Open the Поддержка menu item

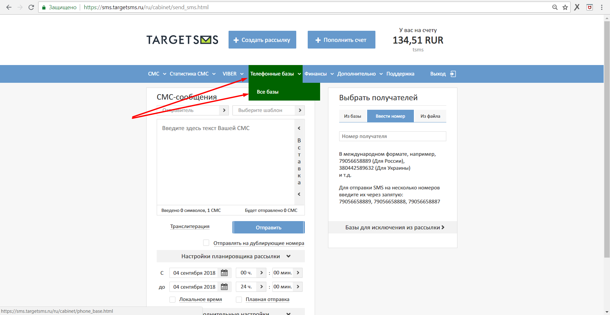click(400, 74)
